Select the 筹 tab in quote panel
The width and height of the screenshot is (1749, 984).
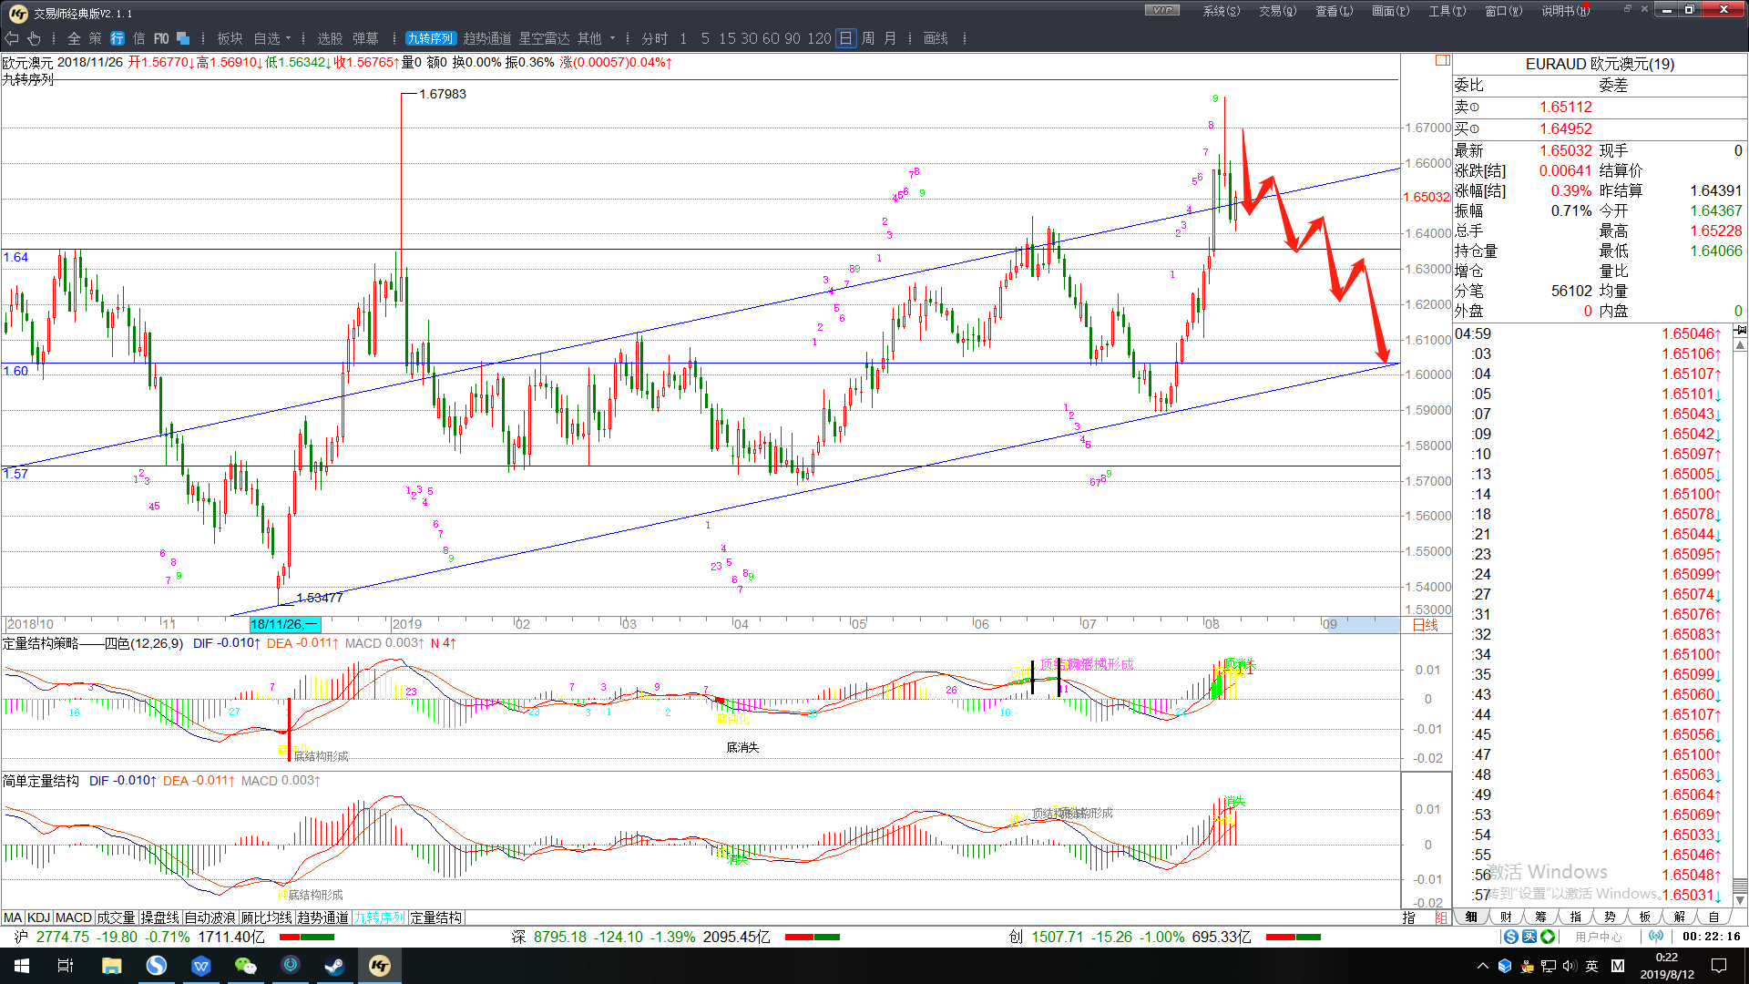coord(1540,917)
